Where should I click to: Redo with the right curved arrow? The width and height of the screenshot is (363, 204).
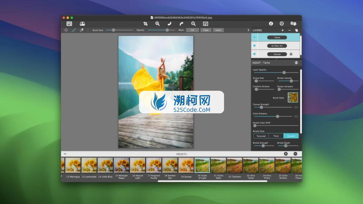point(181,24)
